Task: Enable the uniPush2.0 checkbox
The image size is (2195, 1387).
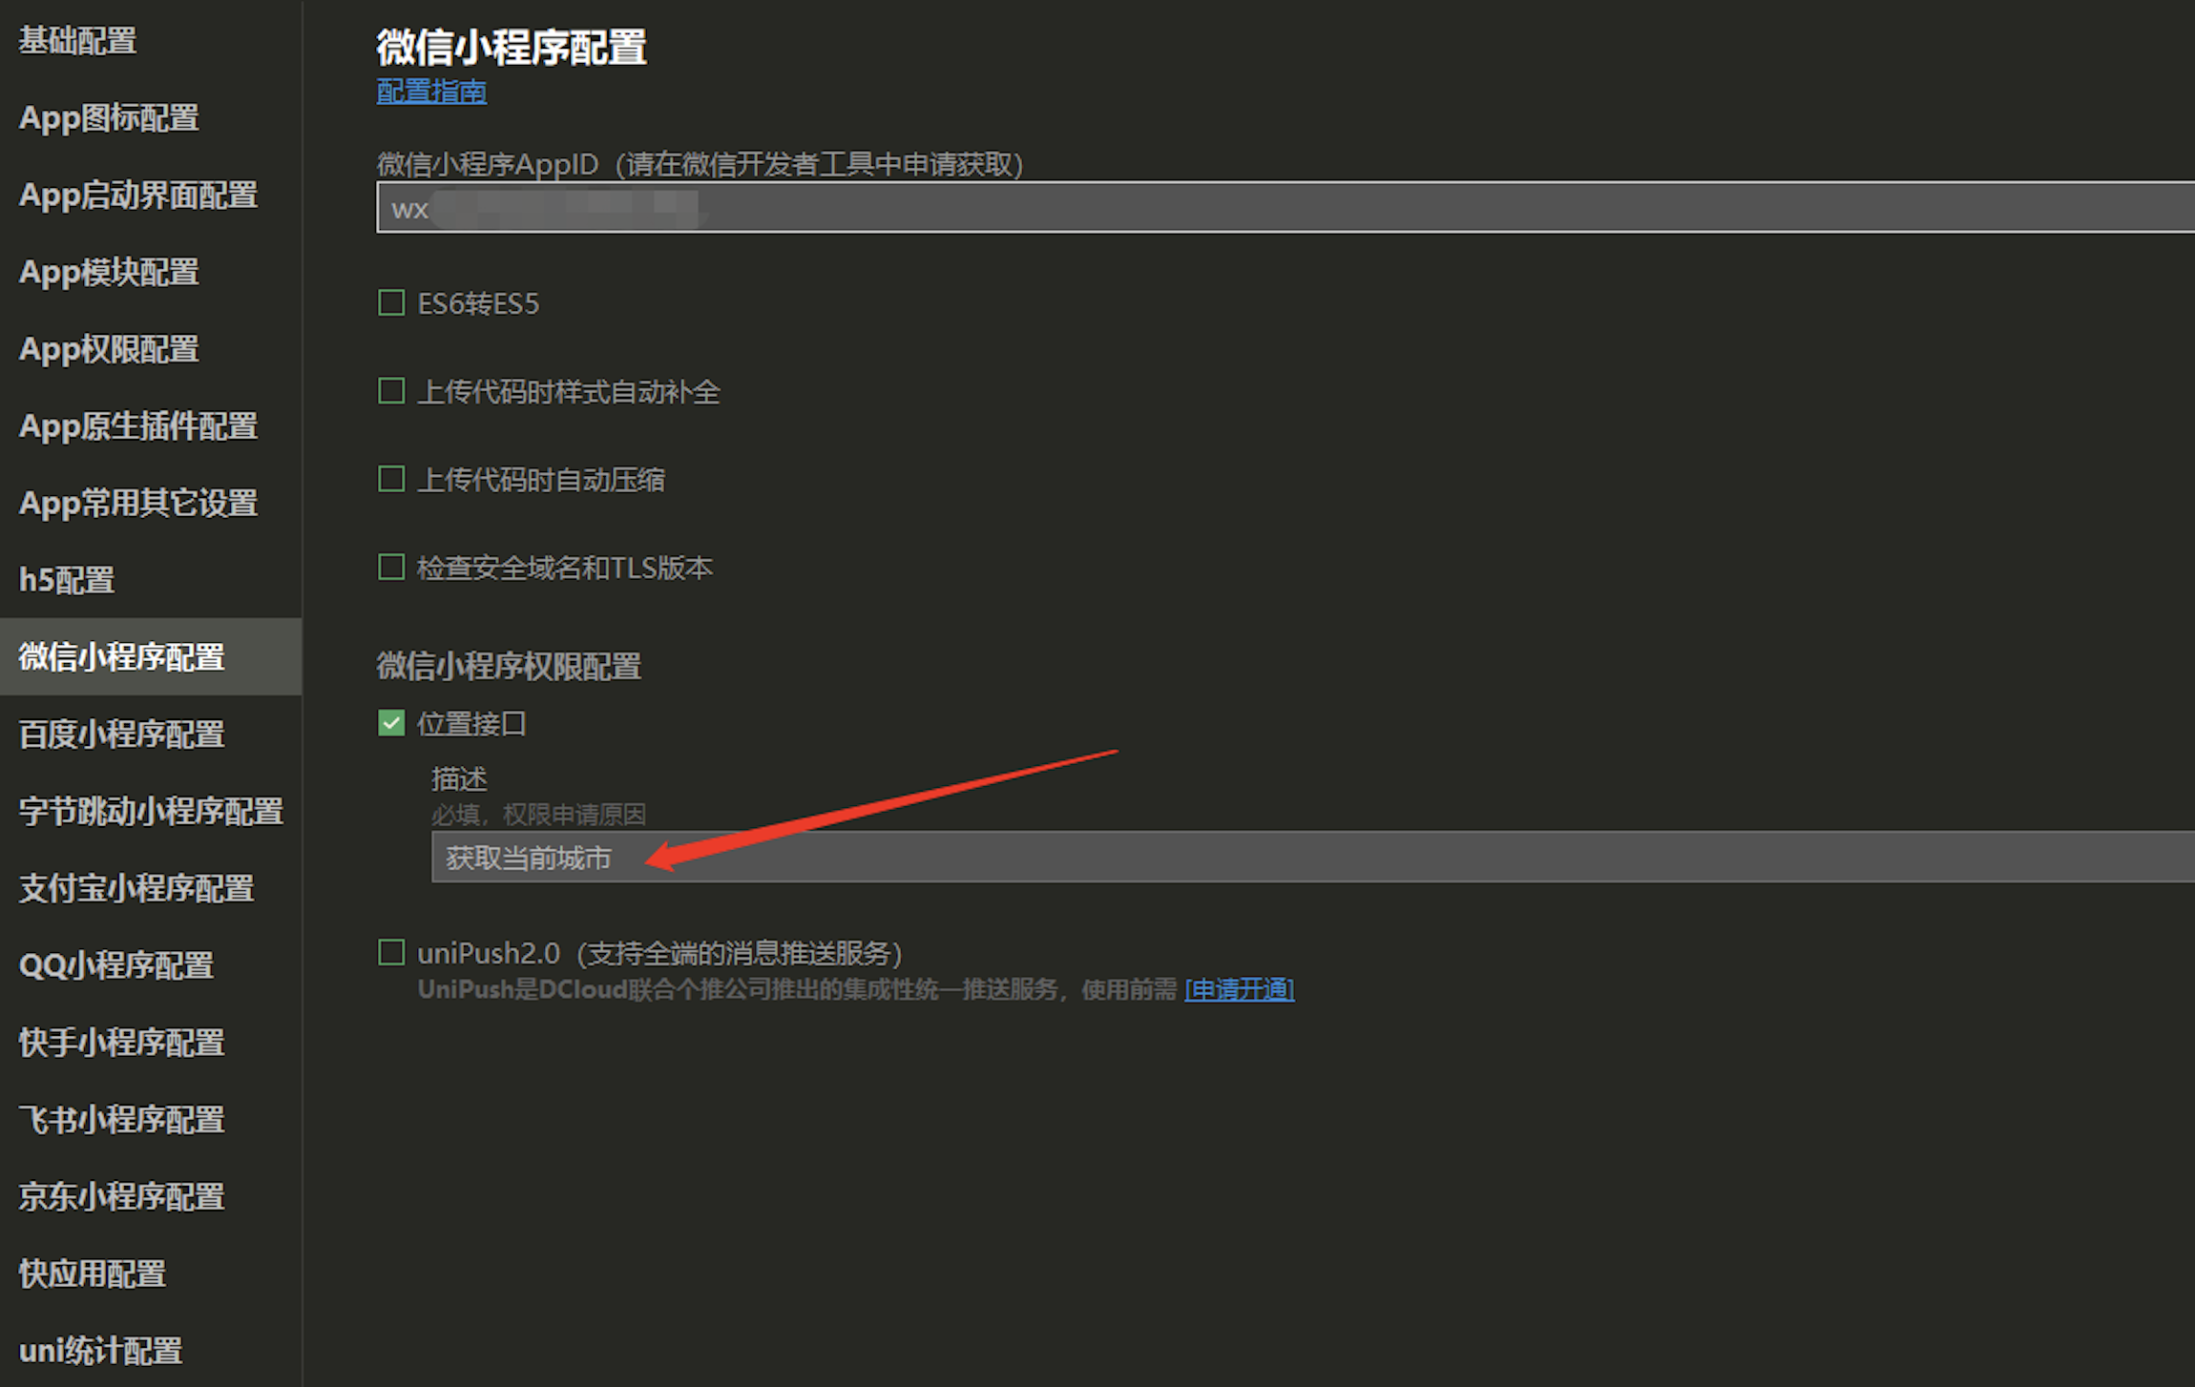Action: (x=391, y=952)
